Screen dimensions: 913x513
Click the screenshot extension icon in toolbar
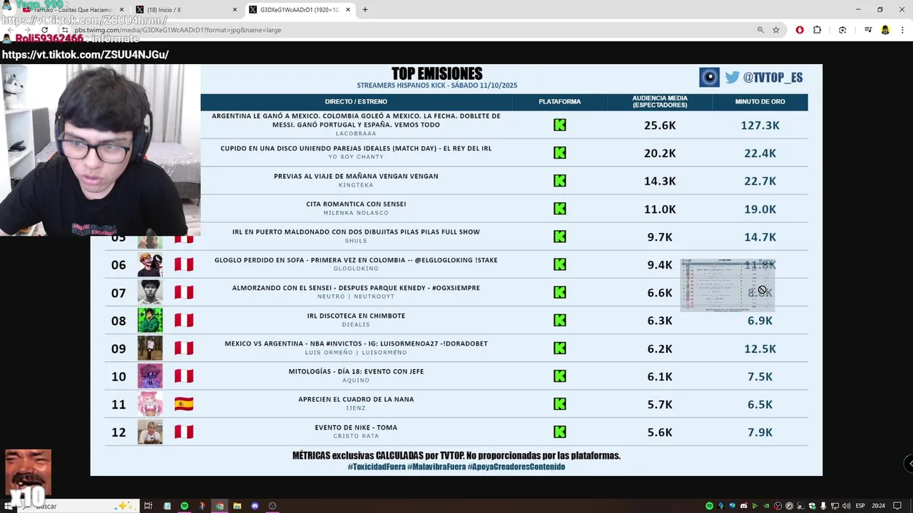pos(842,30)
